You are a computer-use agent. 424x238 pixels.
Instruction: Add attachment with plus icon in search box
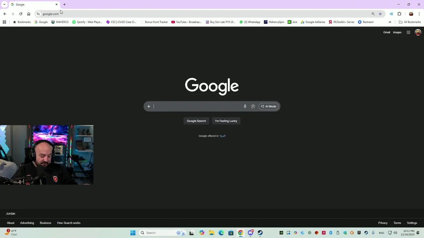149,106
